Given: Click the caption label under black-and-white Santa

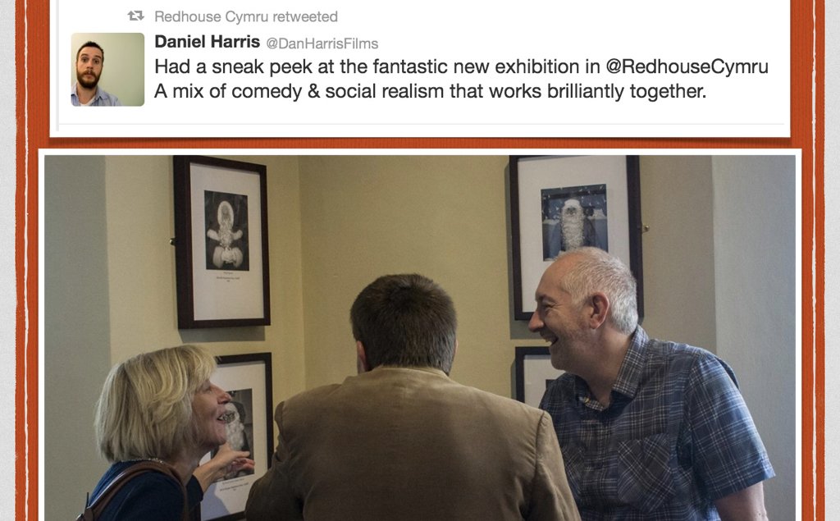Looking at the screenshot, I should click(226, 277).
